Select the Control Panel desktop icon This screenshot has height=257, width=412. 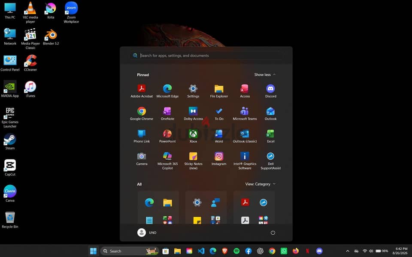tap(10, 63)
